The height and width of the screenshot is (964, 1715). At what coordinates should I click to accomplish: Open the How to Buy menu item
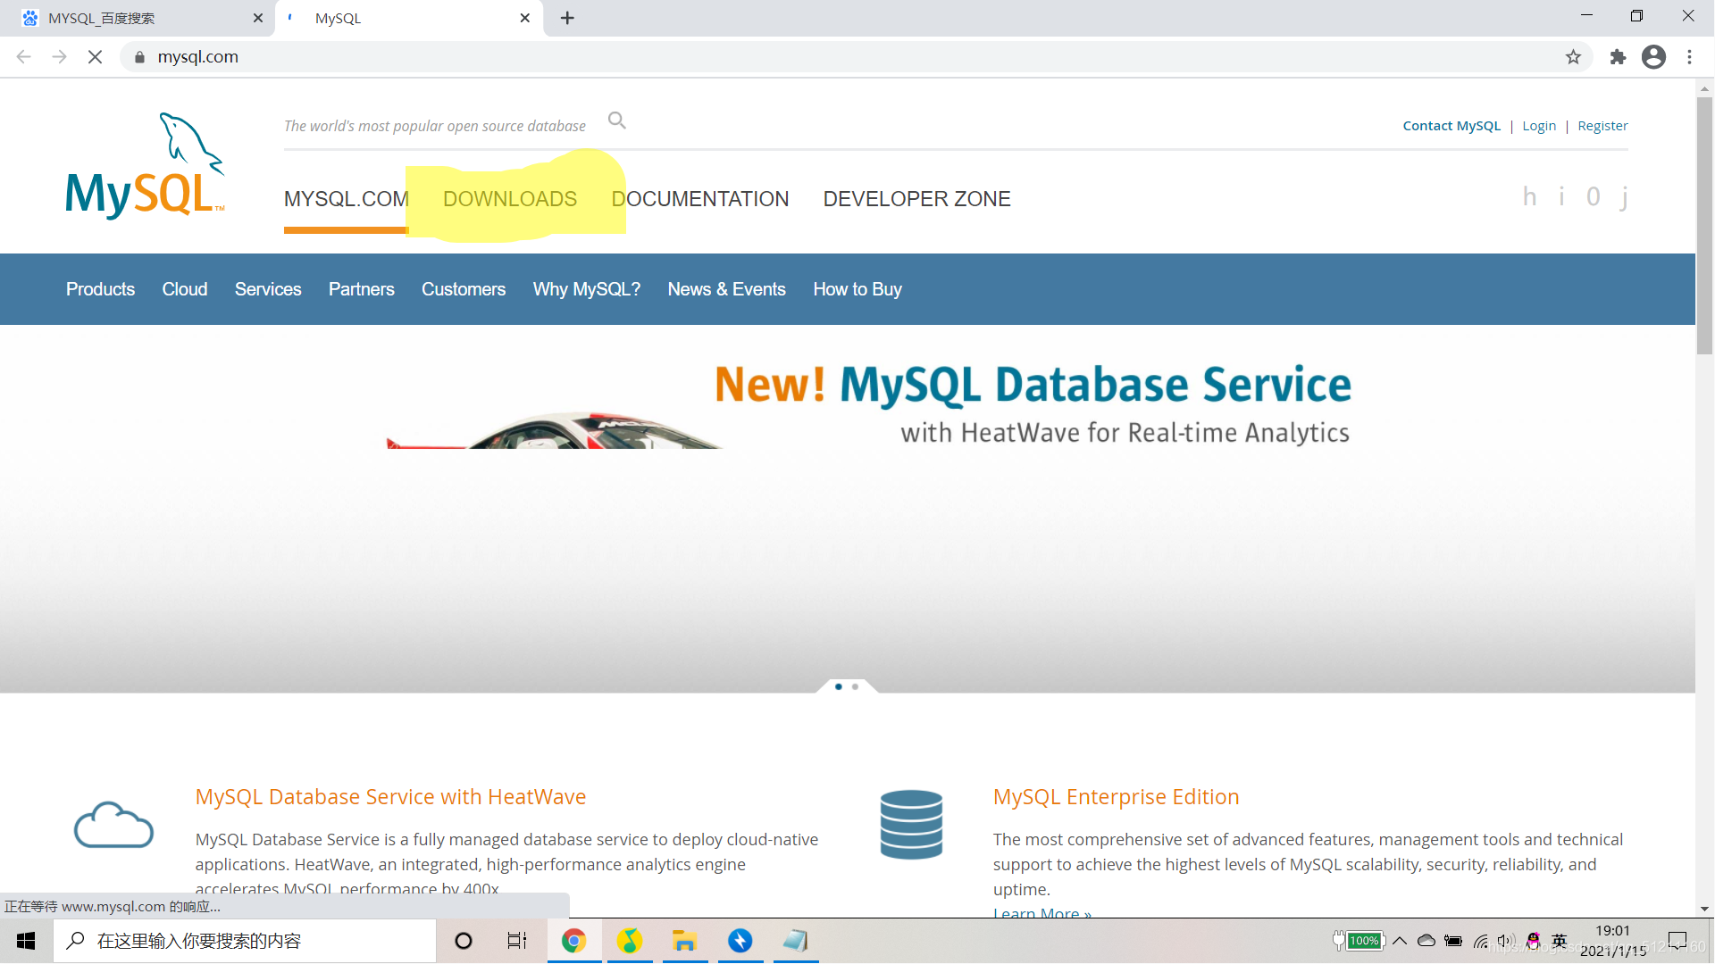click(x=857, y=289)
